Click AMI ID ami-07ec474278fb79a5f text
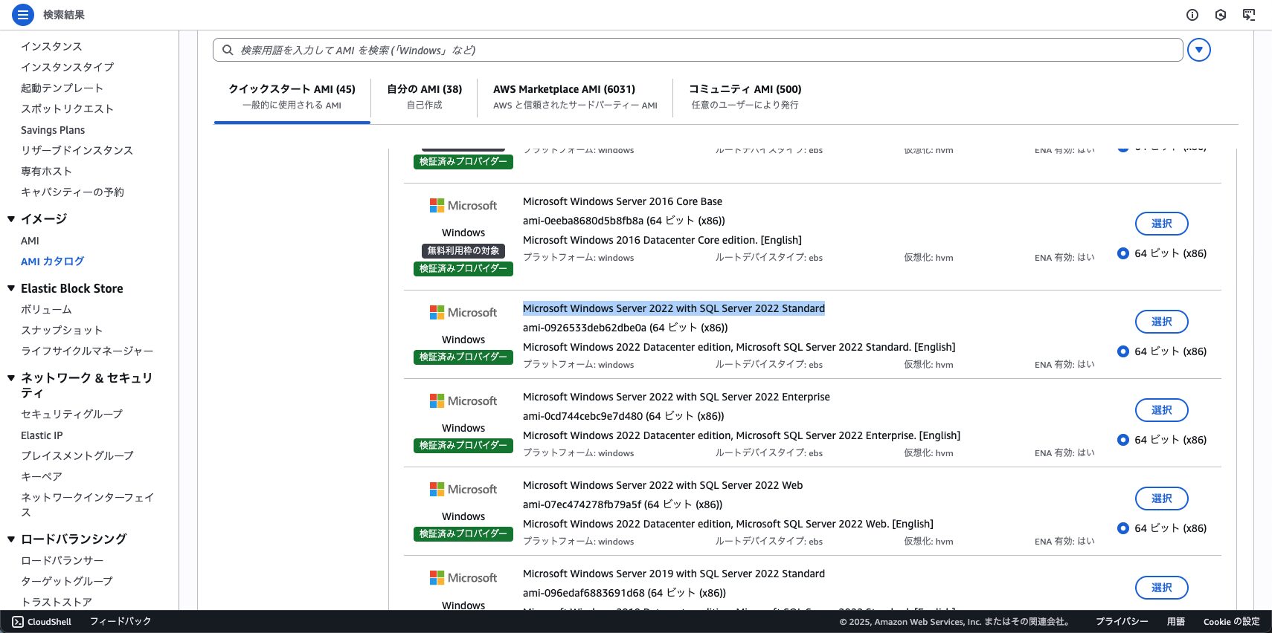1272x633 pixels. coord(582,504)
